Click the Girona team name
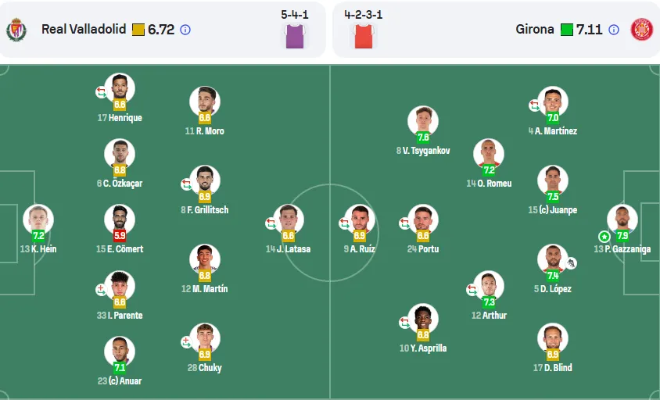Image resolution: width=660 pixels, height=400 pixels. point(535,29)
